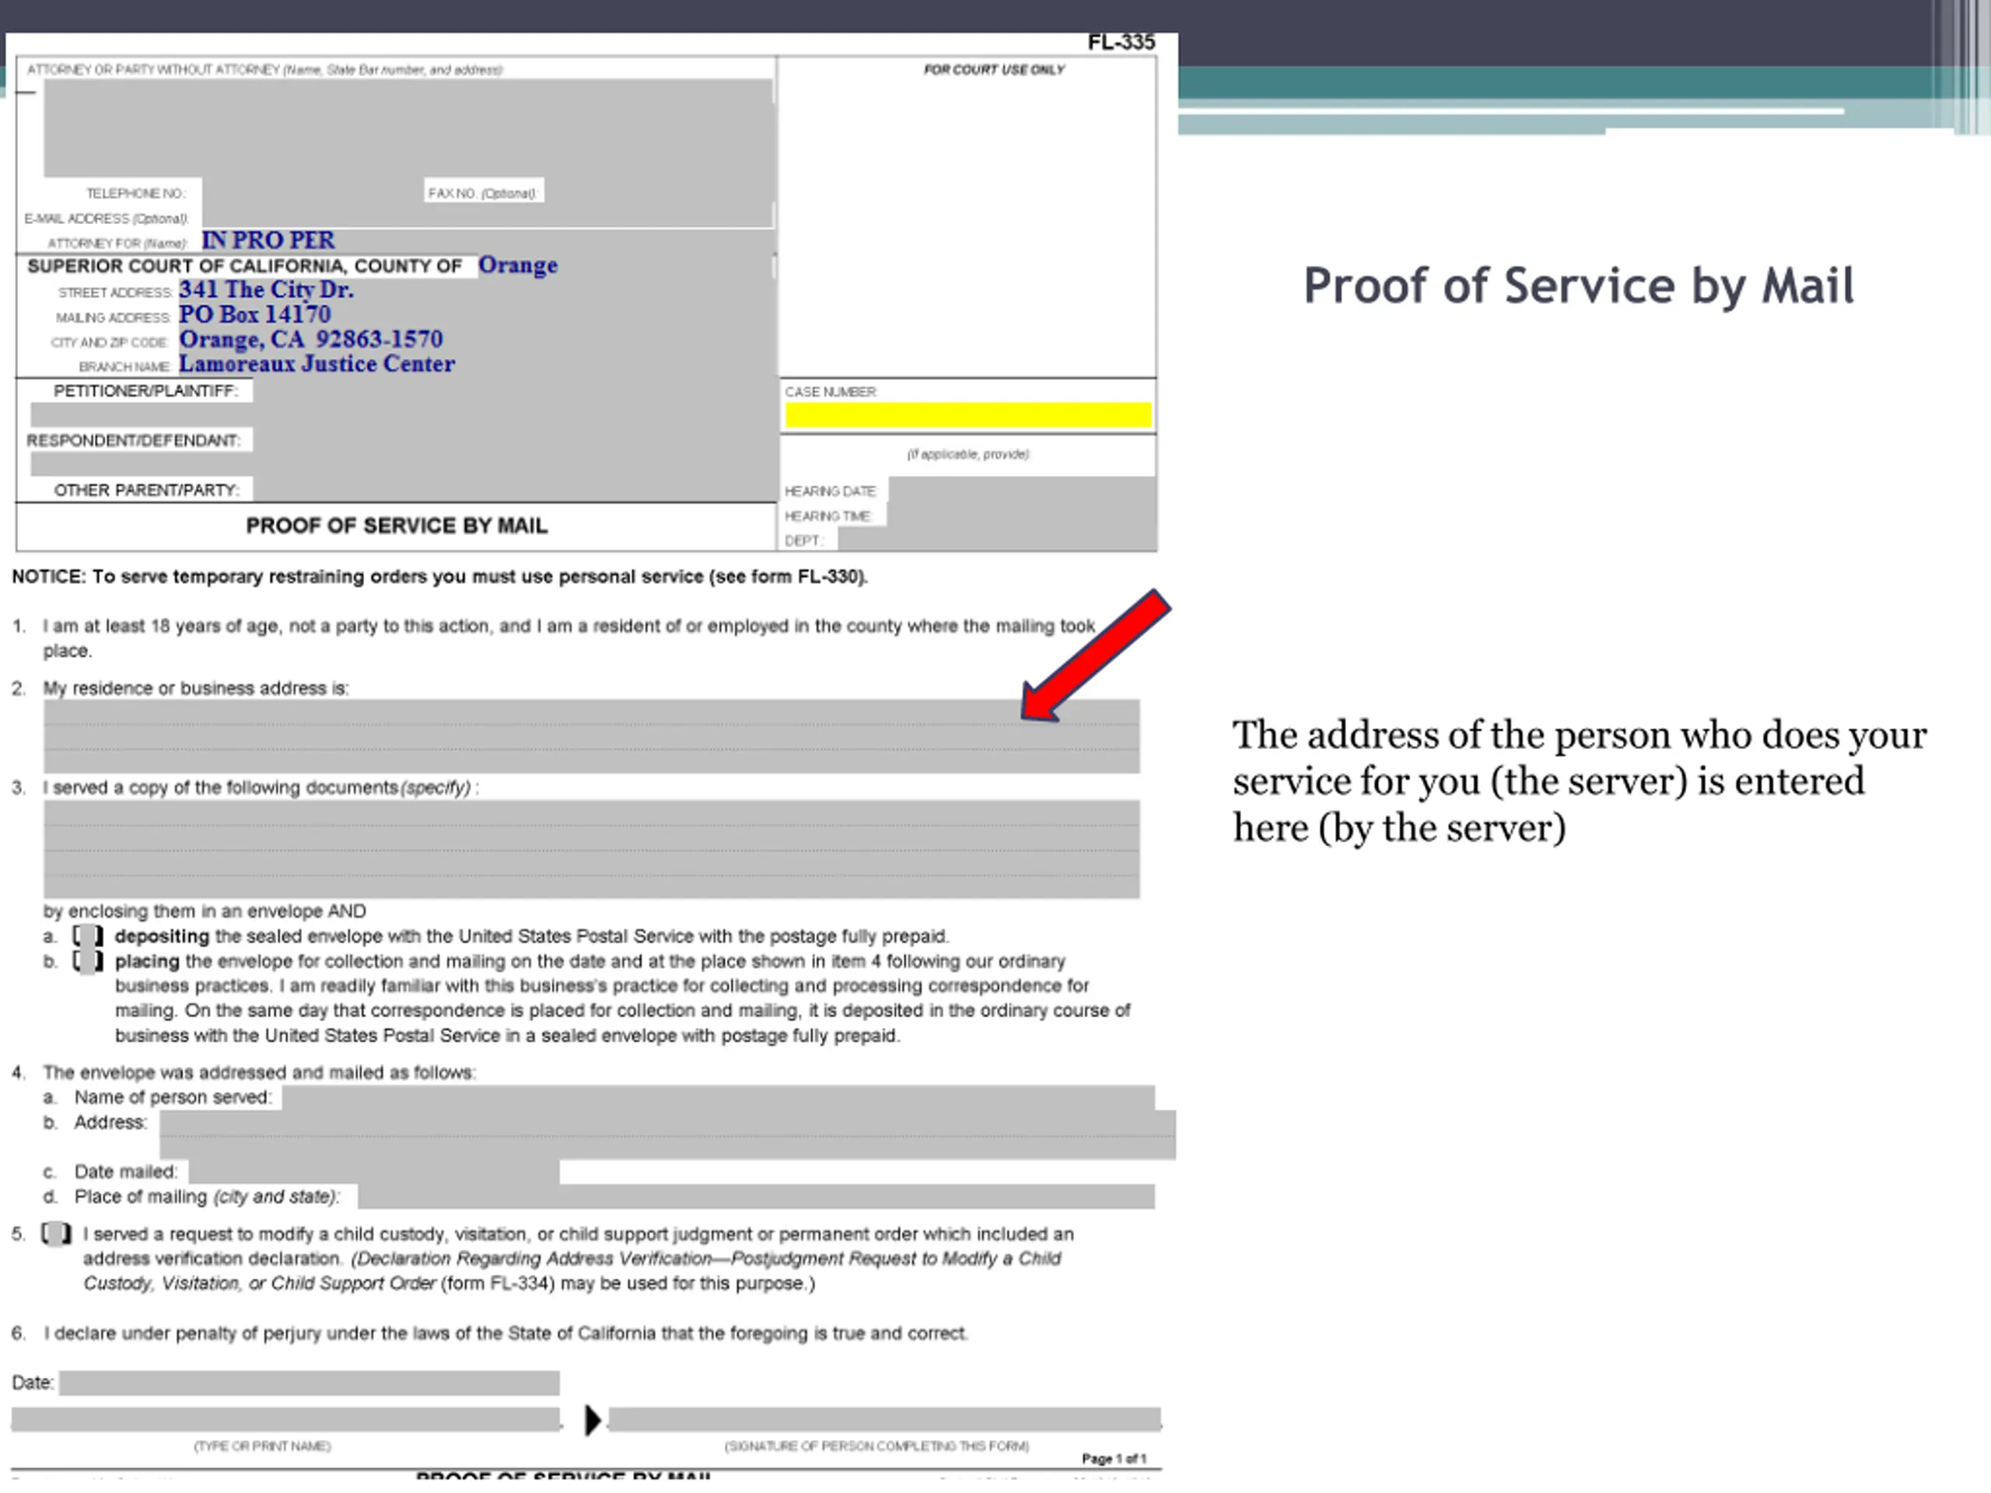The width and height of the screenshot is (1991, 1493).
Task: Click the E-mail Address field
Action: (x=486, y=216)
